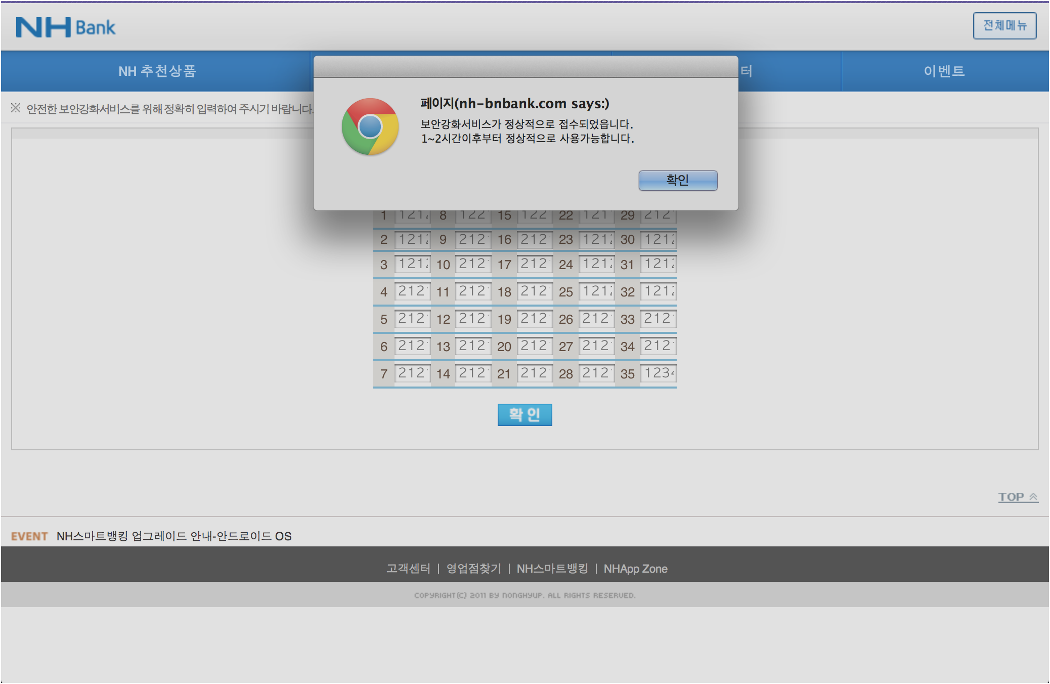Focus security card field number 17
Screen dimensions: 1050x684
click(535, 264)
